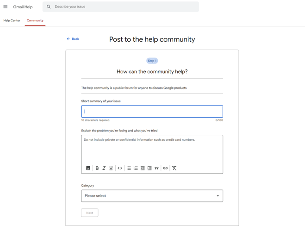The width and height of the screenshot is (305, 226).
Task: Click the public forum description text
Action: tap(134, 88)
